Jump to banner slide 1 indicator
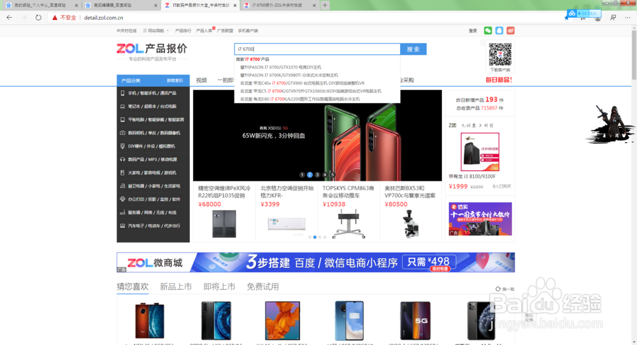 pos(302,174)
